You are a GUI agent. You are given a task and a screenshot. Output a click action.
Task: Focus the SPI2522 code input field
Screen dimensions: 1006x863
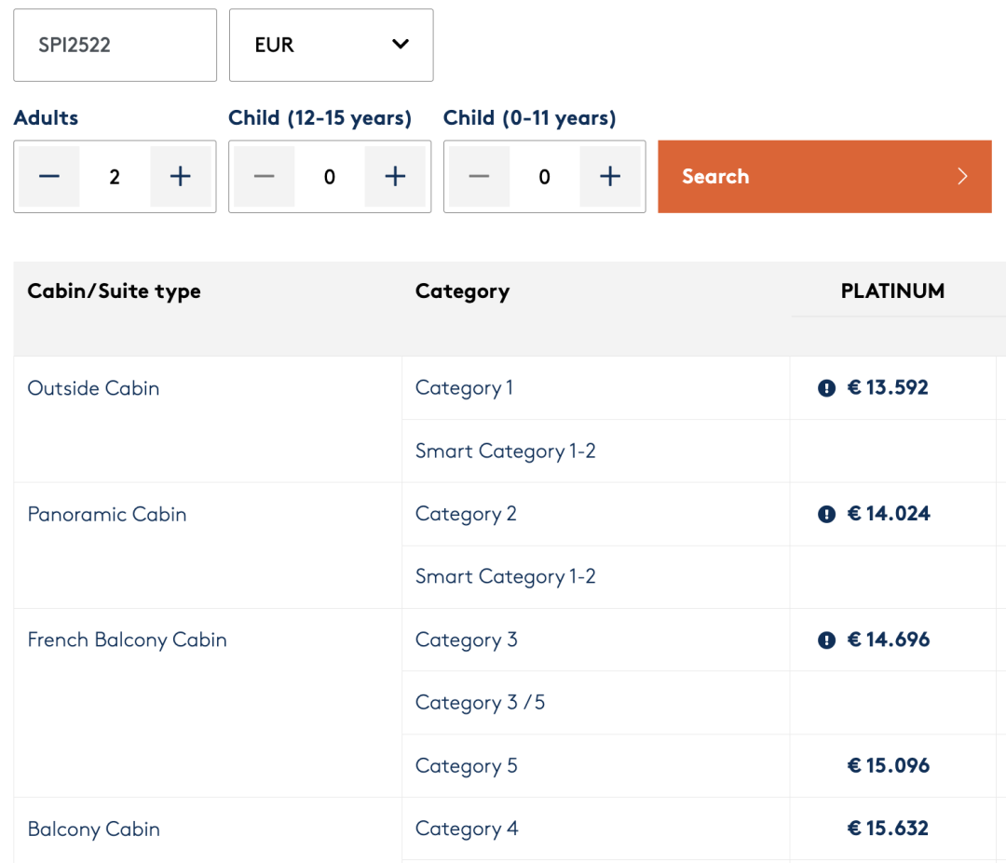(115, 45)
